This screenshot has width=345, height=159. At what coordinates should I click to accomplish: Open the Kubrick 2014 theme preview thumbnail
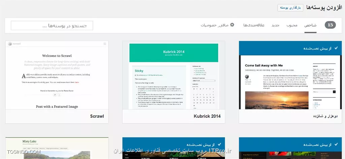click(174, 75)
